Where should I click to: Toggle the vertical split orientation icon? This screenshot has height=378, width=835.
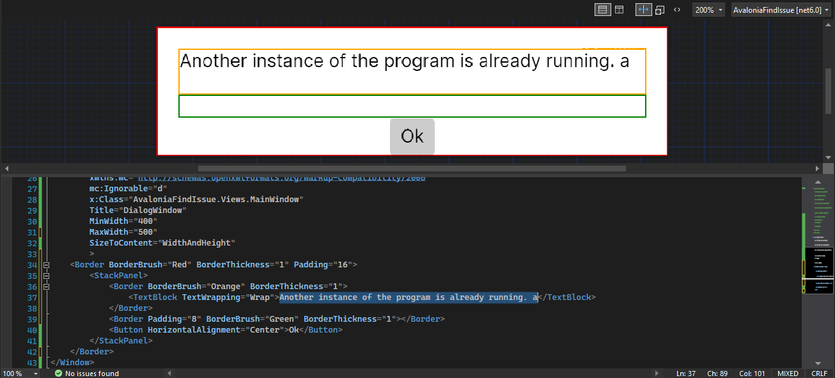point(643,9)
